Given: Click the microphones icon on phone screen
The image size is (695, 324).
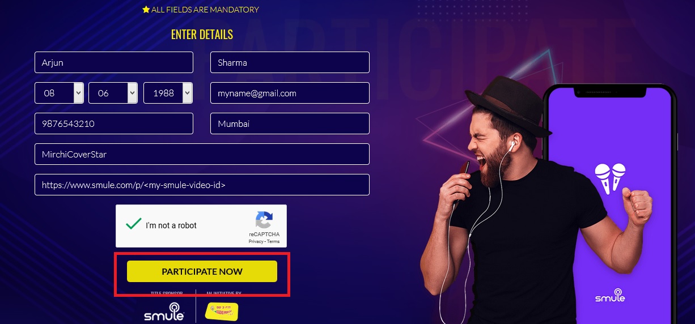Looking at the screenshot, I should point(610,179).
